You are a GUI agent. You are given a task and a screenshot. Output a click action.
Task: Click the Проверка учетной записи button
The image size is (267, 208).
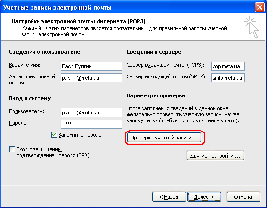[164, 138]
